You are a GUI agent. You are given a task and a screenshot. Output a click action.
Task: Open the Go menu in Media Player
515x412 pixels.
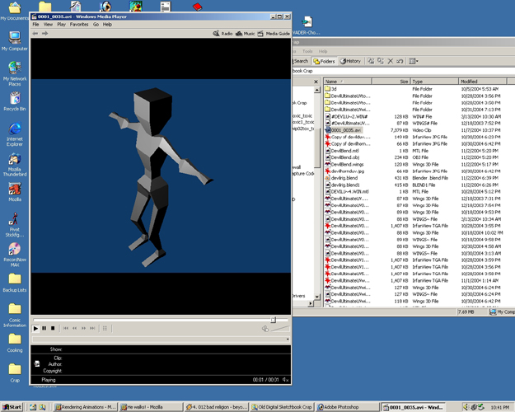(x=96, y=25)
